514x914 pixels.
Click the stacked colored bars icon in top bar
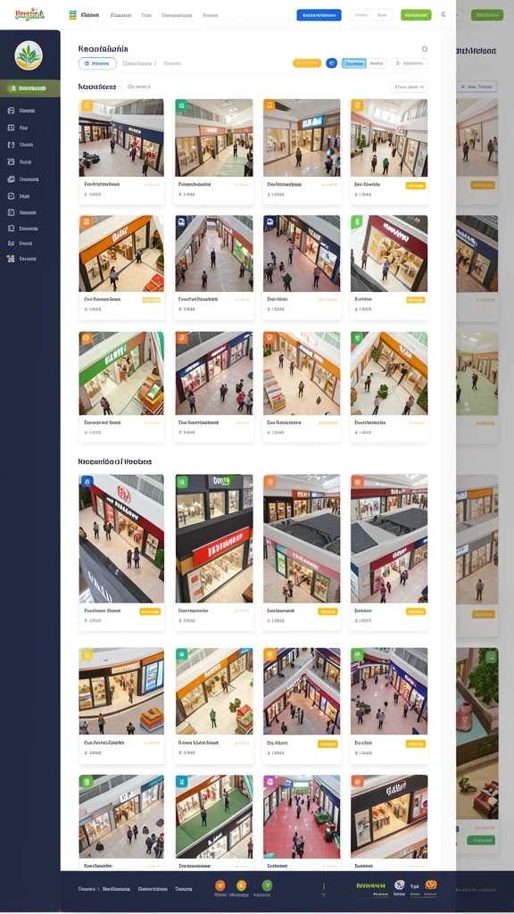click(x=73, y=14)
